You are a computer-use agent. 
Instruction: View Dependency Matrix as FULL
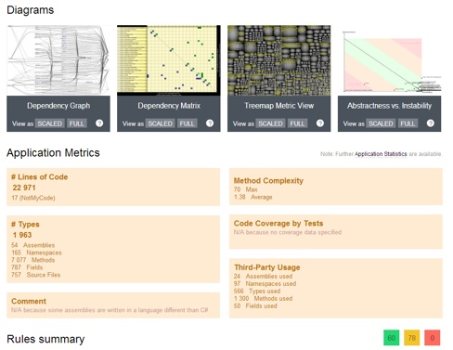point(188,123)
